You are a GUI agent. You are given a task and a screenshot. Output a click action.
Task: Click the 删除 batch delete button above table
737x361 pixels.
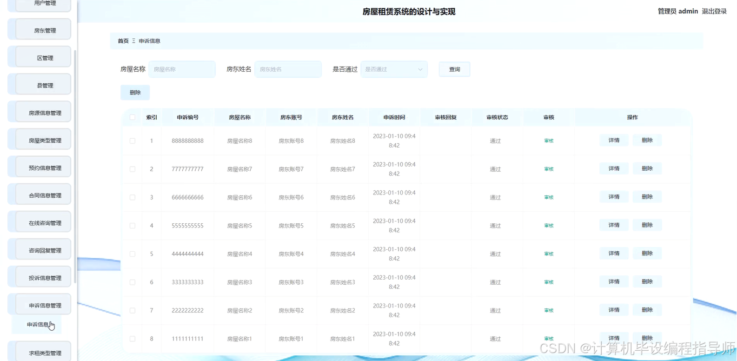135,93
